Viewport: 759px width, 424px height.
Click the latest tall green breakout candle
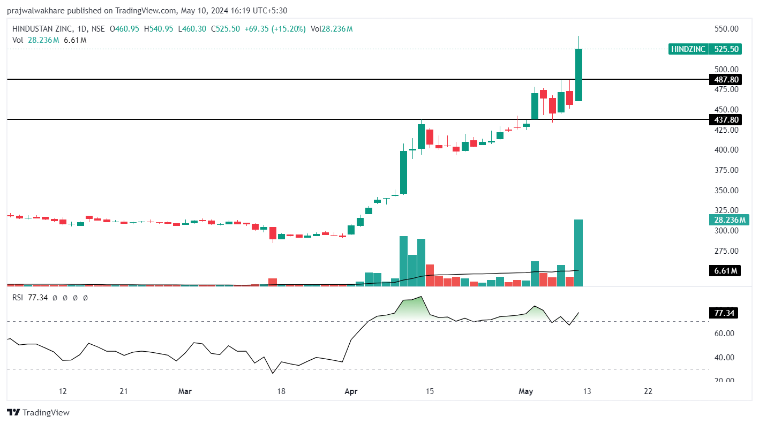tap(578, 75)
